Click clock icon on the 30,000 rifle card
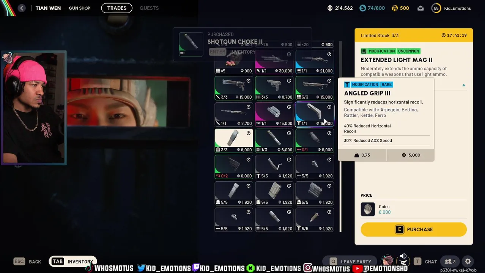This screenshot has width=485, height=273. [289, 55]
